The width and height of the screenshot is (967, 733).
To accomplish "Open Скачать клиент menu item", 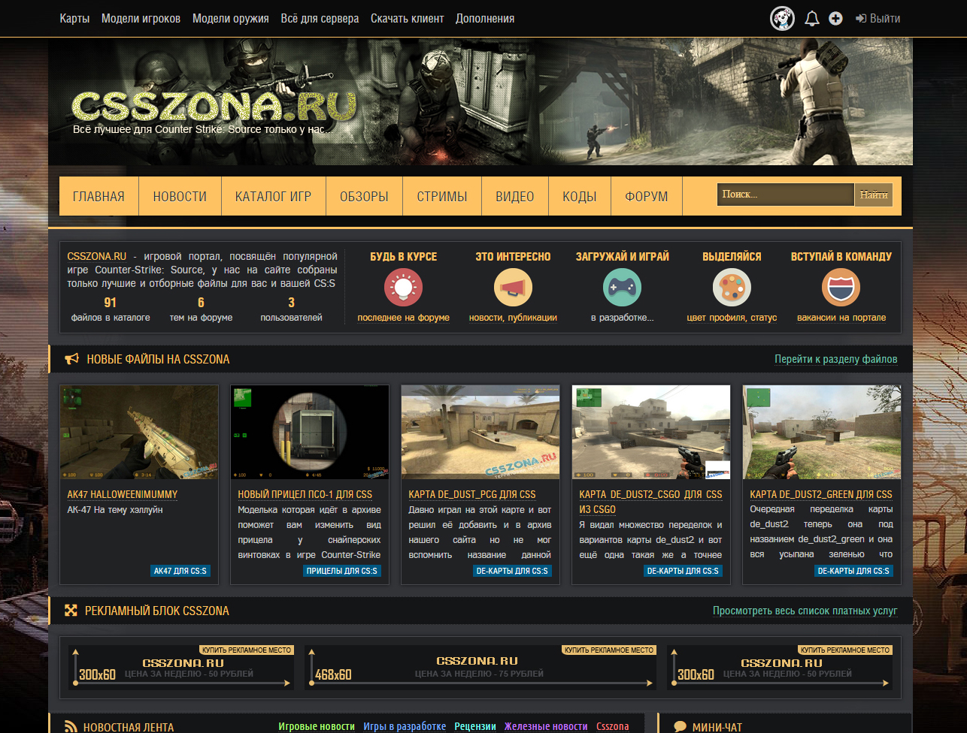I will [x=408, y=18].
